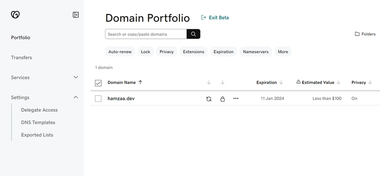Viewport: 380px width, 176px height.
Task: Toggle the select-all domains checkbox
Action: tap(98, 83)
